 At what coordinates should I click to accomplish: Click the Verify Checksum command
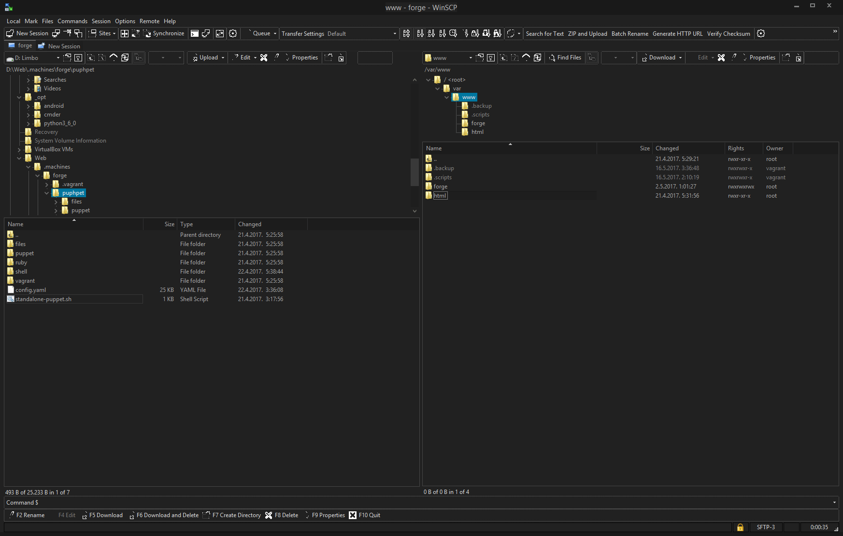tap(728, 34)
